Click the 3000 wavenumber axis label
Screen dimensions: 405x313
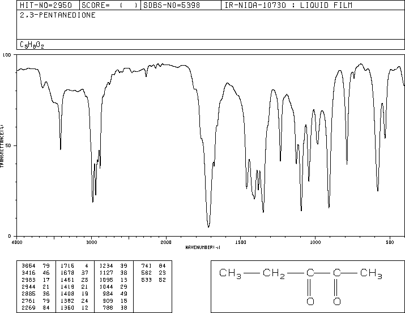point(91,242)
